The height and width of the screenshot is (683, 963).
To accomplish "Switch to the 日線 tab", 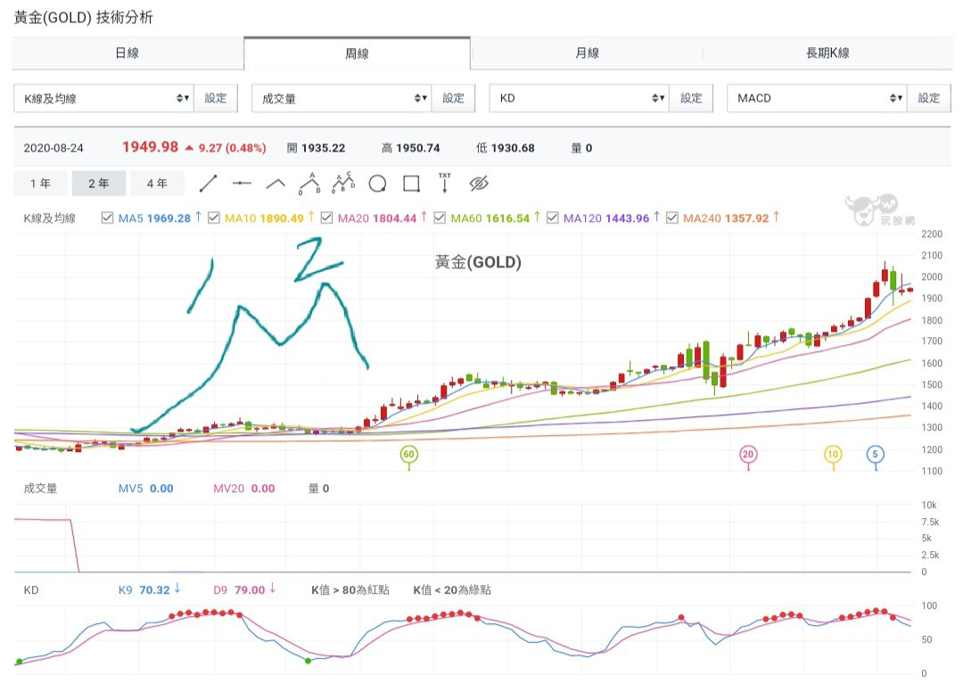I will (x=127, y=53).
